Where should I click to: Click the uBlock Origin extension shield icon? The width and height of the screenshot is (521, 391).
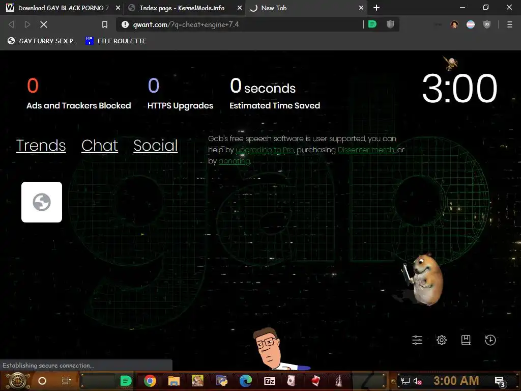487,24
